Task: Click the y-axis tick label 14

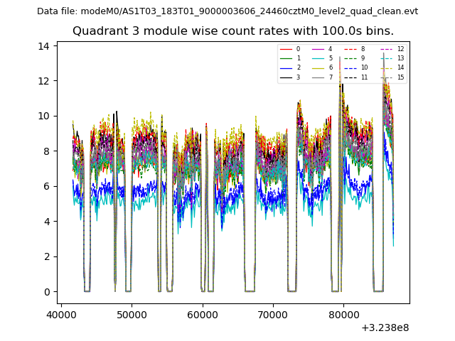Action: click(45, 46)
